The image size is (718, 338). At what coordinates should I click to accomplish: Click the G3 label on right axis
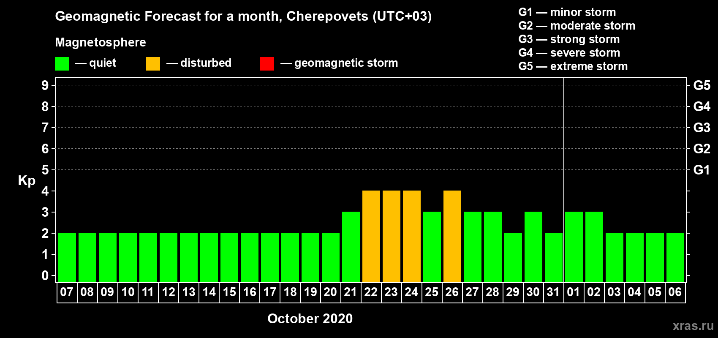point(702,128)
